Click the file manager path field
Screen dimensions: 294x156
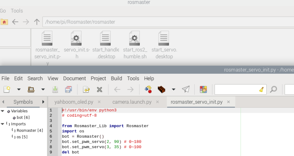point(167,22)
